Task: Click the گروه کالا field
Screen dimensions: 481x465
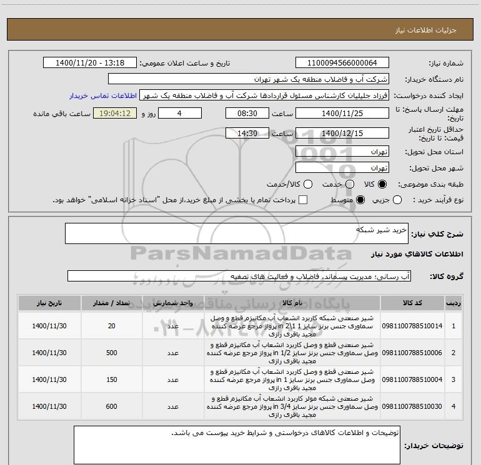Action: pos(239,276)
